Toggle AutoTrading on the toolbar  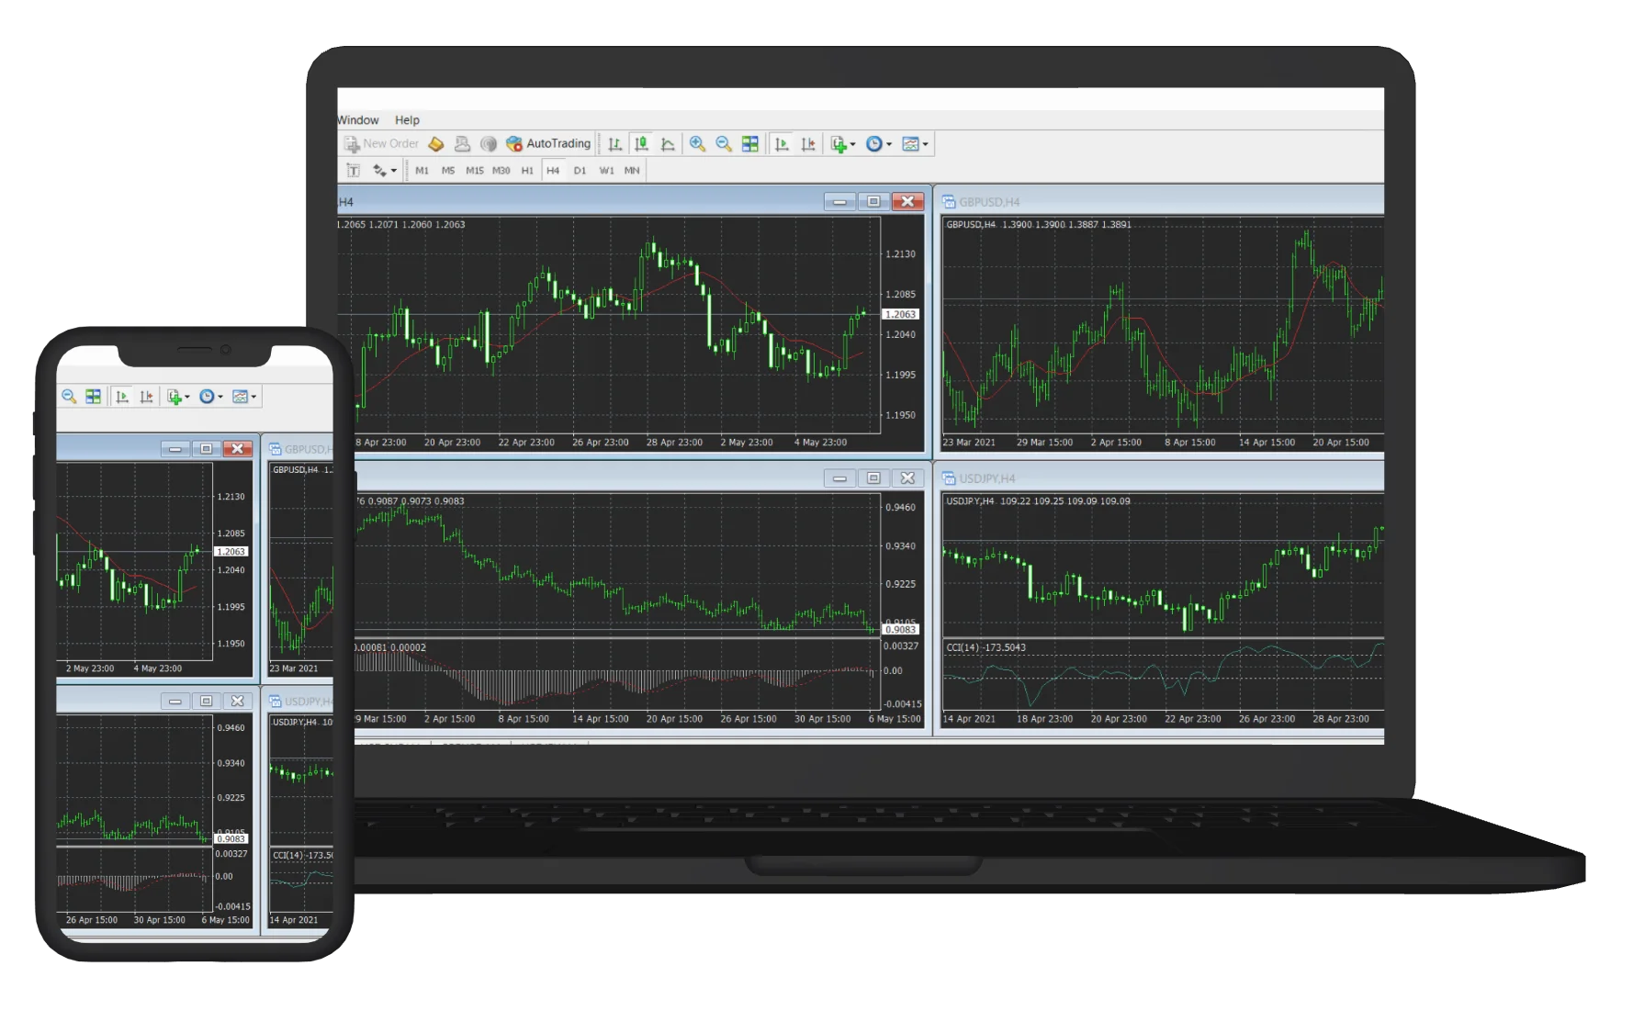pyautogui.click(x=548, y=144)
